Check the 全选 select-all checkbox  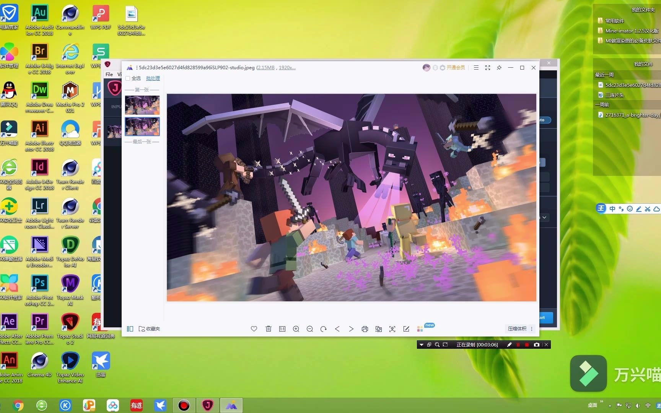coord(128,78)
